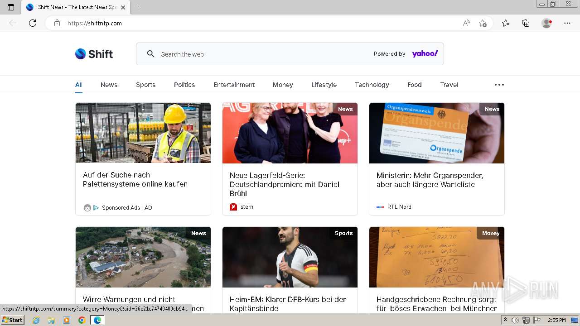Open the Entertainment category

click(234, 85)
